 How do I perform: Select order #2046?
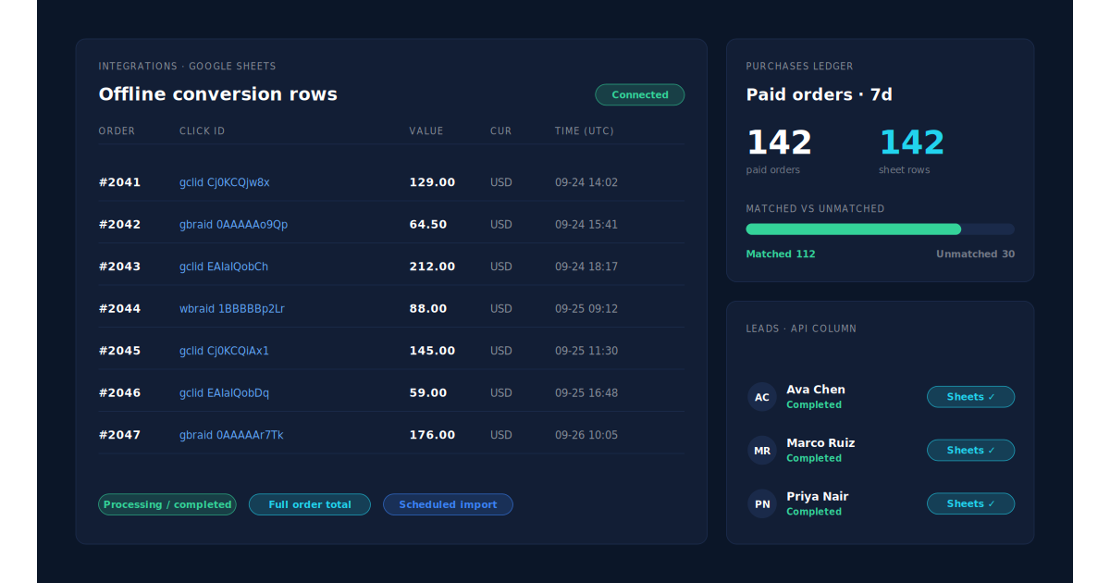[x=120, y=392]
